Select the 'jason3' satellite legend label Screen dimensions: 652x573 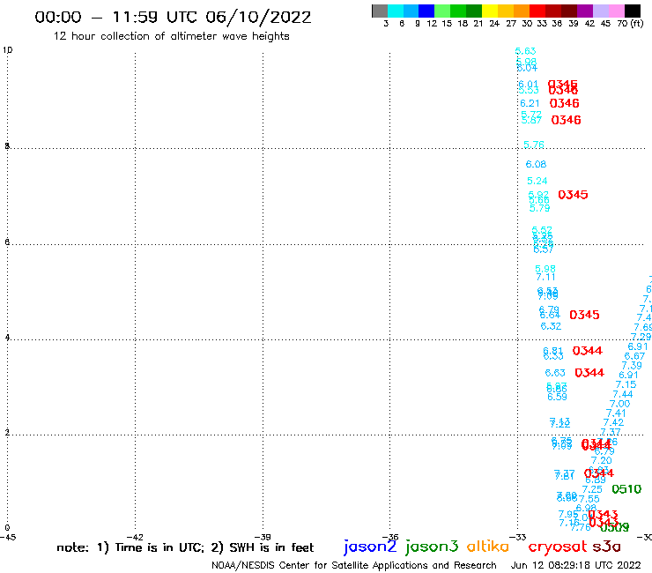(x=432, y=547)
